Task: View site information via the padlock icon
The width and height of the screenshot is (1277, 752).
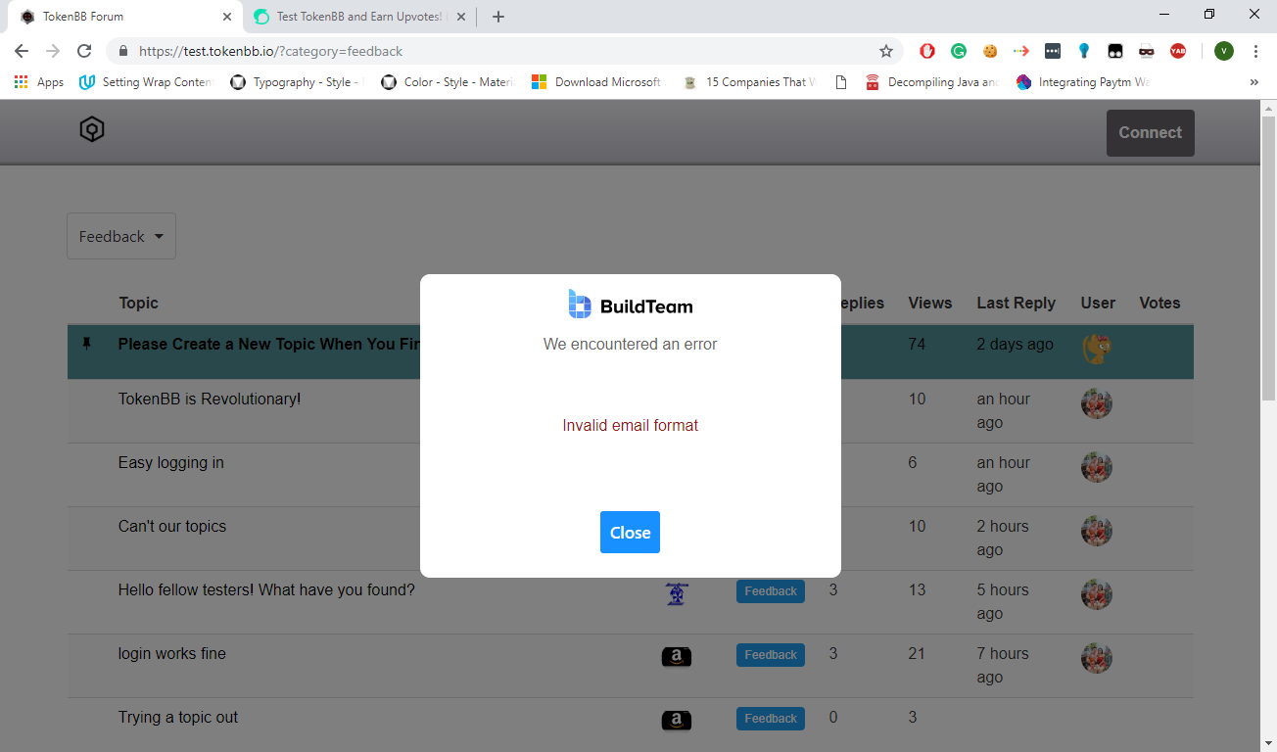Action: pyautogui.click(x=123, y=51)
